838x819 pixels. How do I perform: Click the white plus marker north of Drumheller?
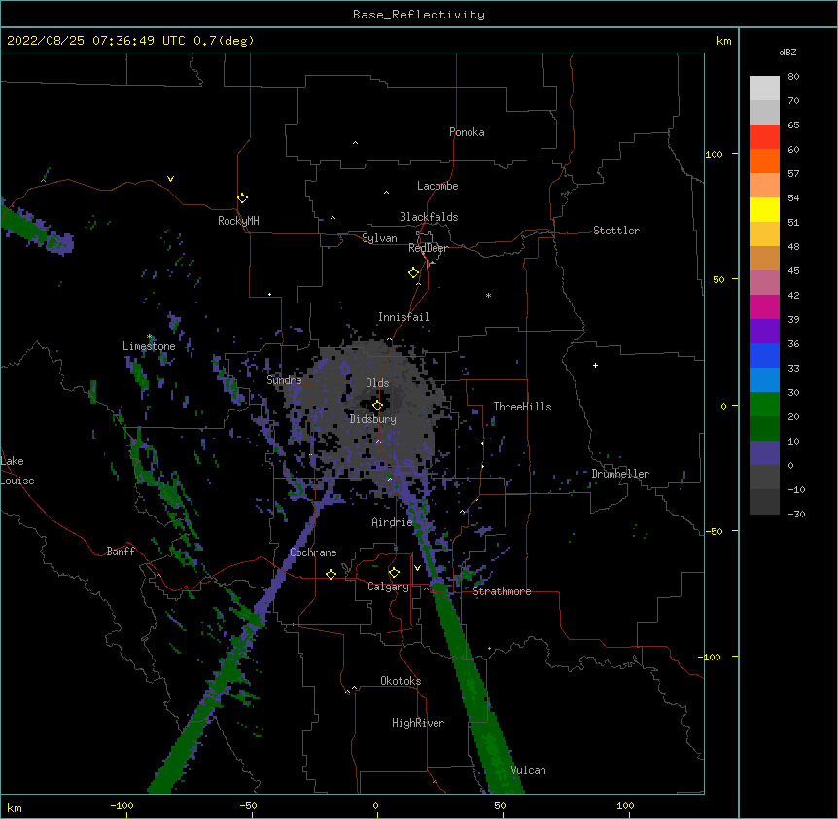[595, 365]
